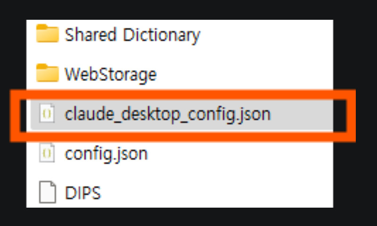377x226 pixels.
Task: Click the config.json file icon
Action: pos(47,153)
